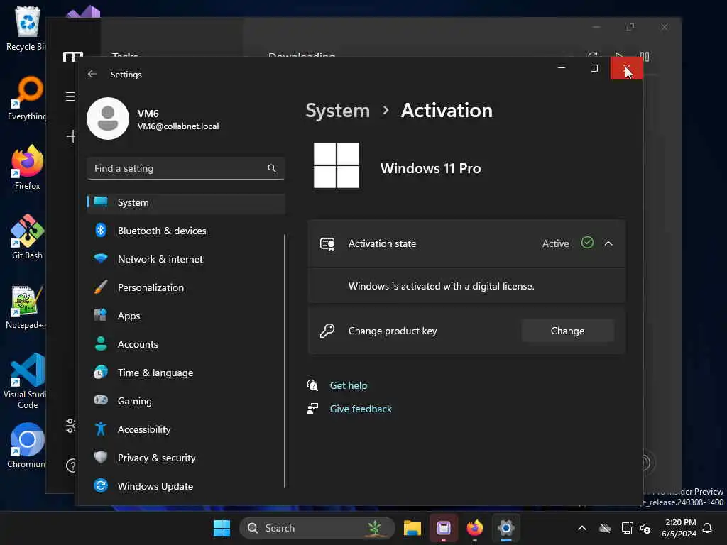Screen dimensions: 727x545
Task: Click the product key icon
Action: click(327, 331)
